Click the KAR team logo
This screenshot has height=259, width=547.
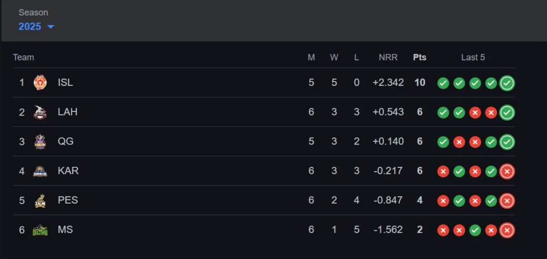pos(40,171)
